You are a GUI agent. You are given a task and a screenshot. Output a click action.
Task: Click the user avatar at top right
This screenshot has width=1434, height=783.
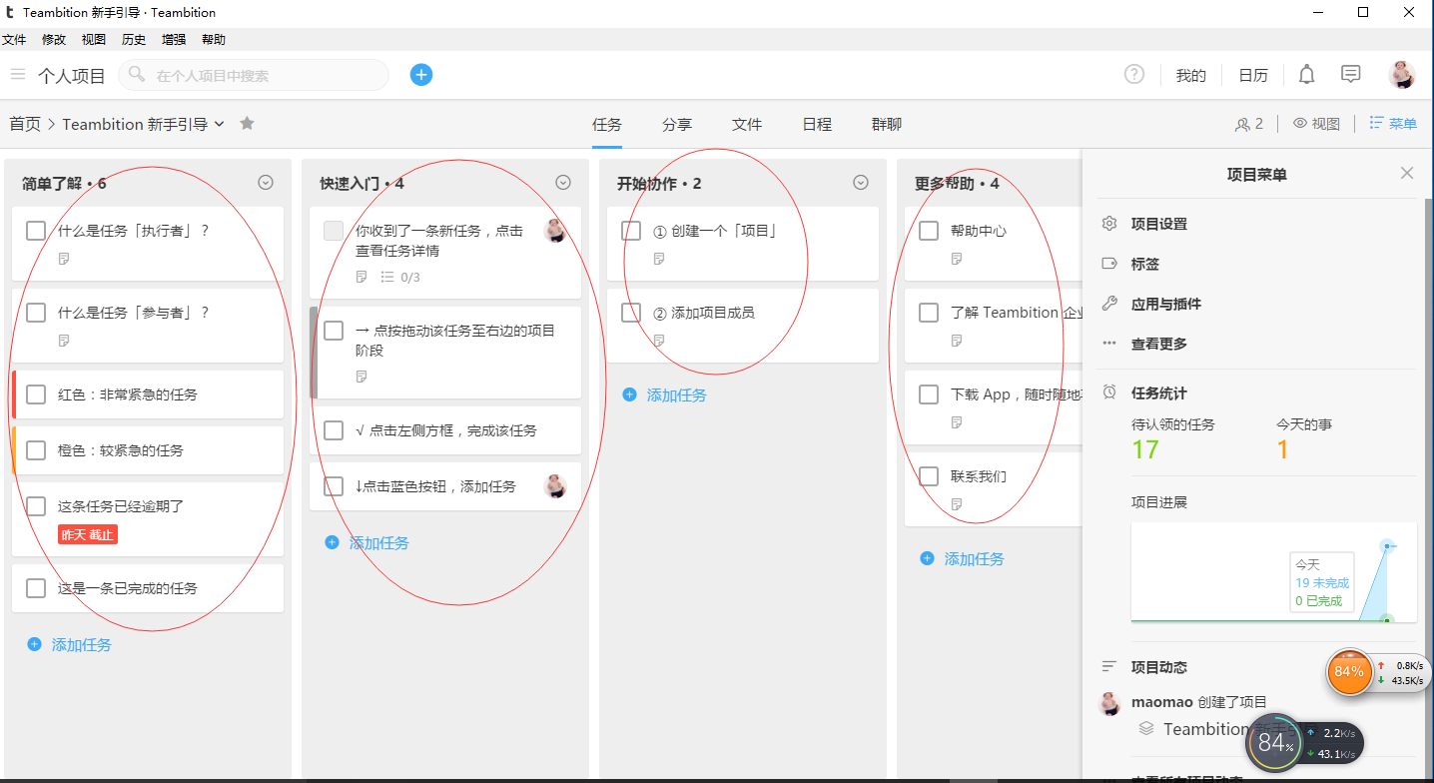pyautogui.click(x=1402, y=74)
